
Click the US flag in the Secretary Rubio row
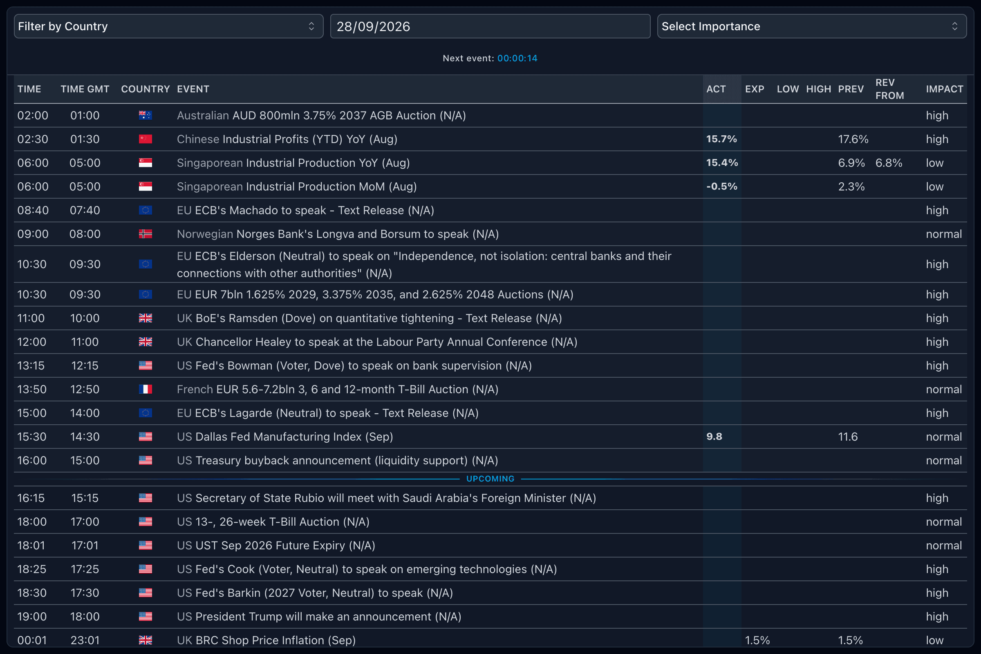pyautogui.click(x=145, y=498)
